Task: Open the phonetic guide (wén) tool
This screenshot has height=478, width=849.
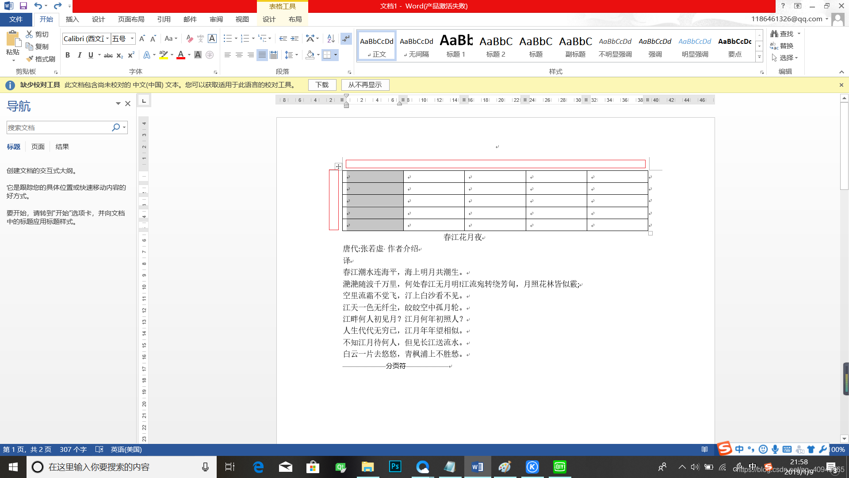Action: 200,39
